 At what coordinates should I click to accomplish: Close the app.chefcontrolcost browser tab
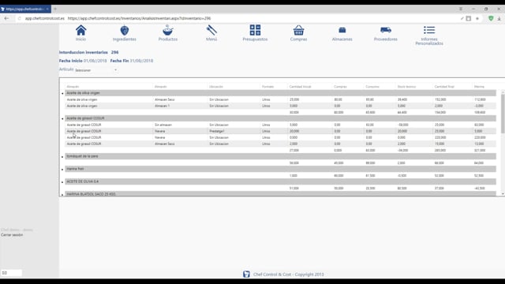47,9
